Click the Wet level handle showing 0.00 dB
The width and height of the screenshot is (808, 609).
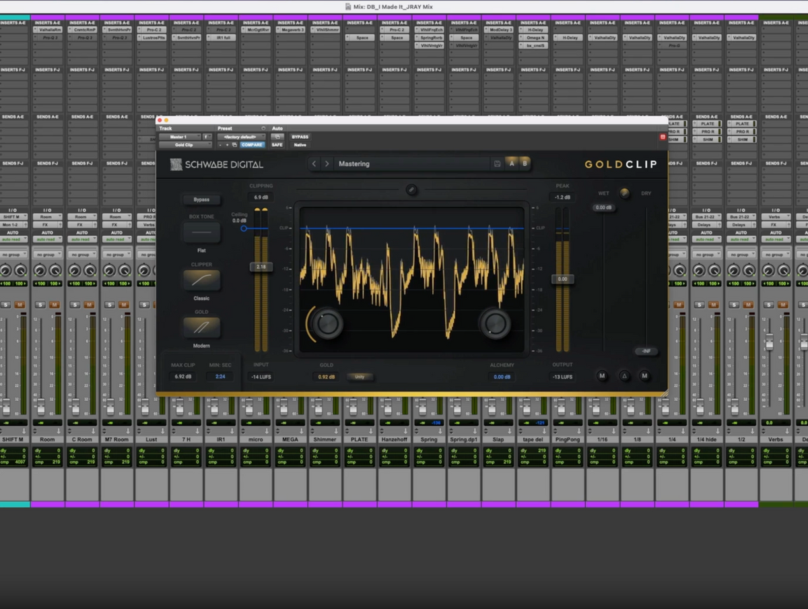[604, 207]
